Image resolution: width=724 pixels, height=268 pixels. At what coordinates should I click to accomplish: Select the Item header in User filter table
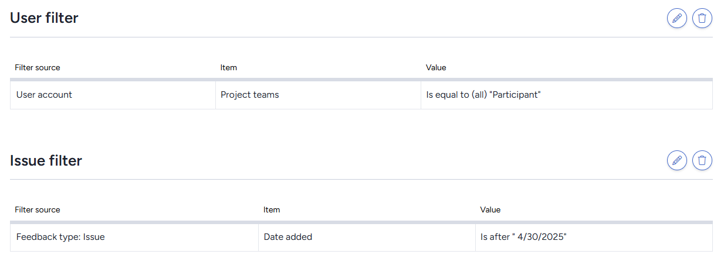[x=229, y=67]
